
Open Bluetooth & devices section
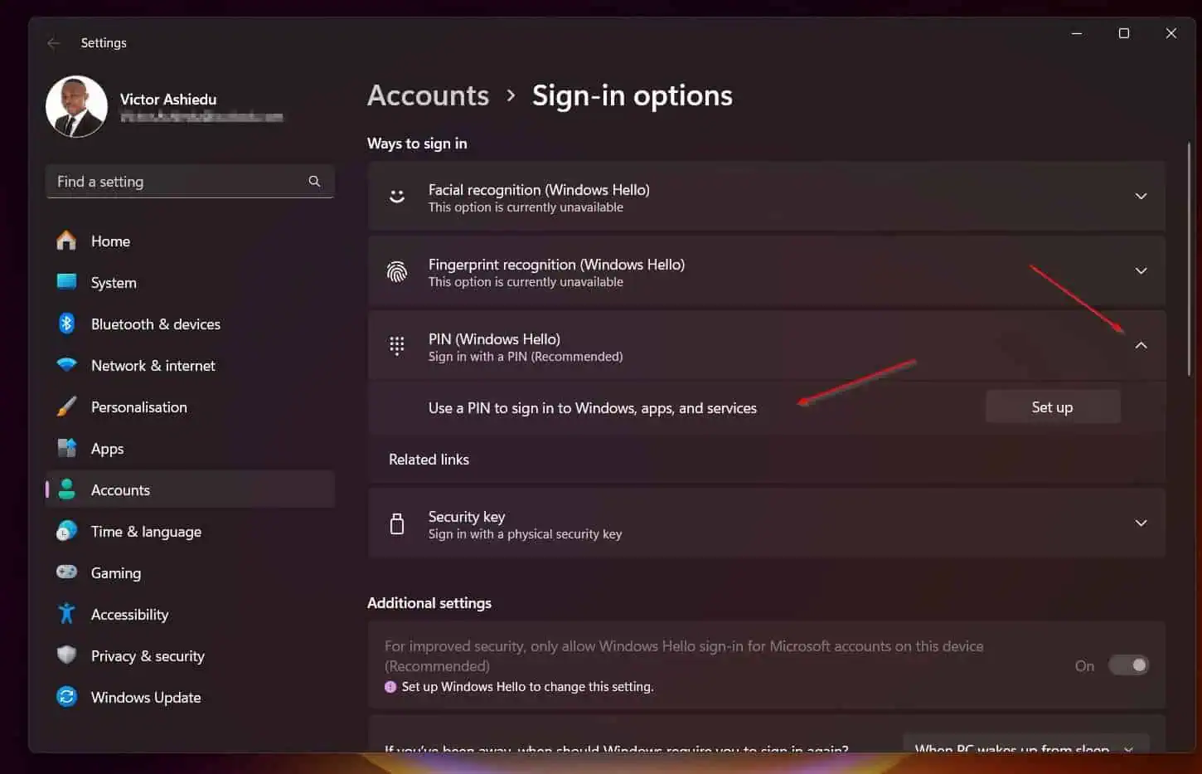coord(190,324)
